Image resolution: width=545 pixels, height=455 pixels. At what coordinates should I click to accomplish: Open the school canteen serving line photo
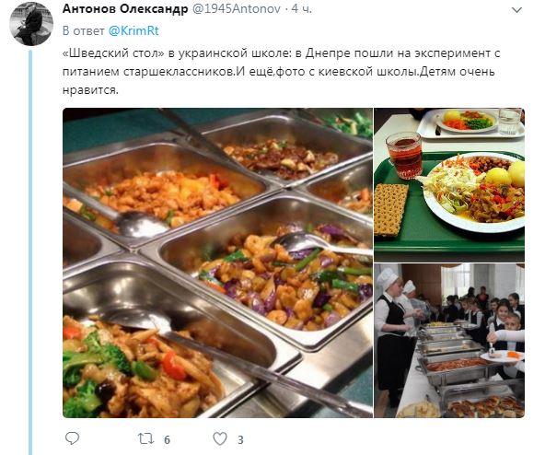click(449, 341)
